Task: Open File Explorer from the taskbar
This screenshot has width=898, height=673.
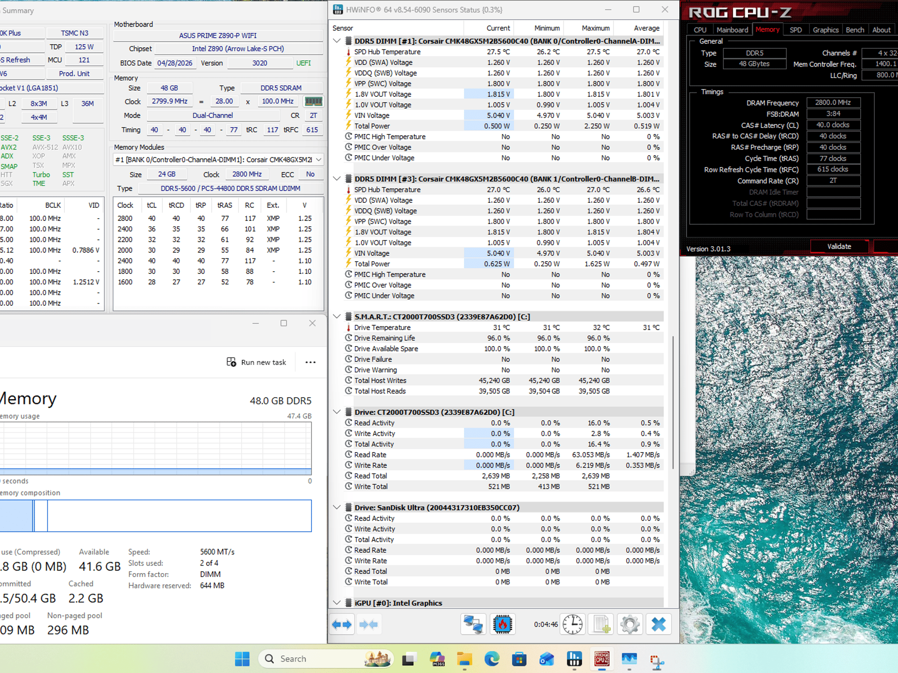Action: tap(464, 659)
